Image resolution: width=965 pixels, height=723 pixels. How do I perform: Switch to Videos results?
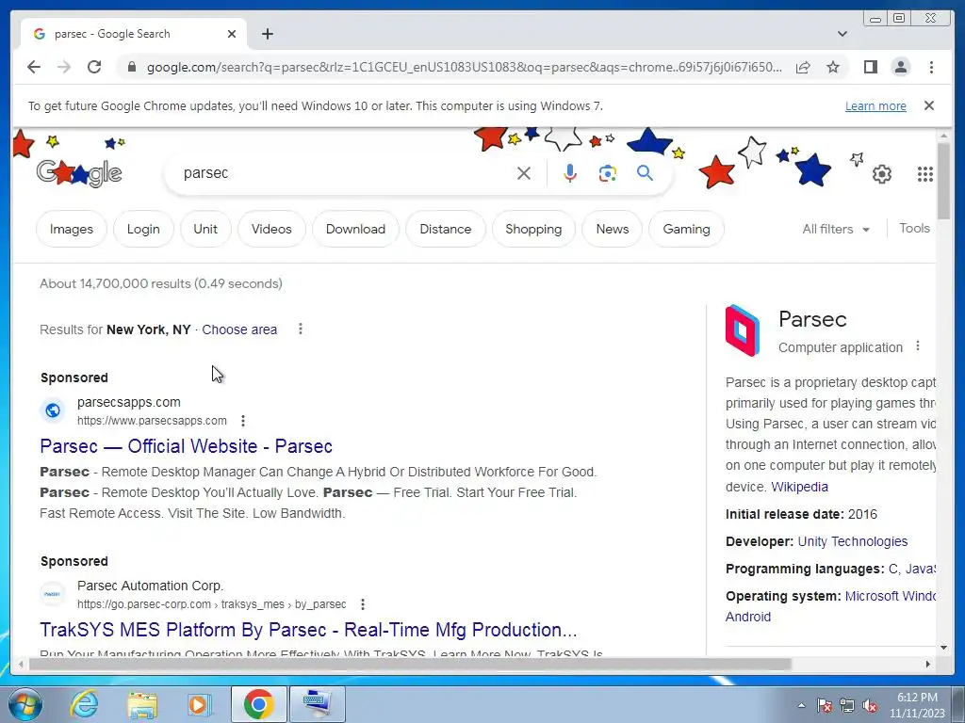271,229
